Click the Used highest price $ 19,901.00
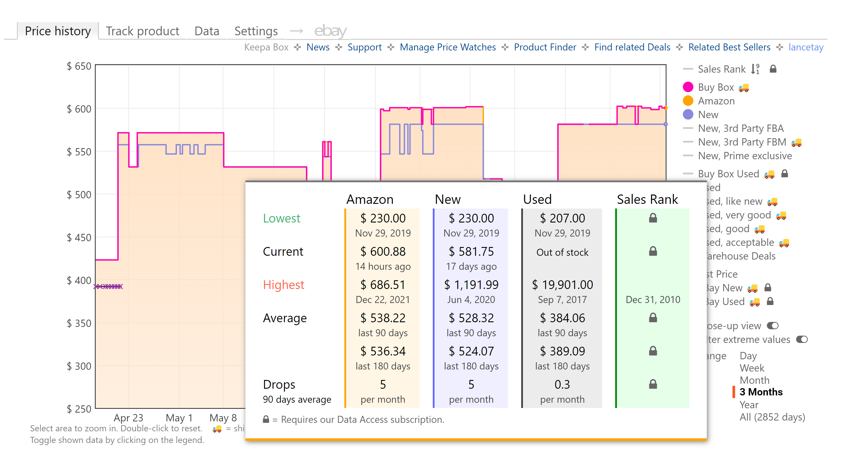 (x=562, y=285)
